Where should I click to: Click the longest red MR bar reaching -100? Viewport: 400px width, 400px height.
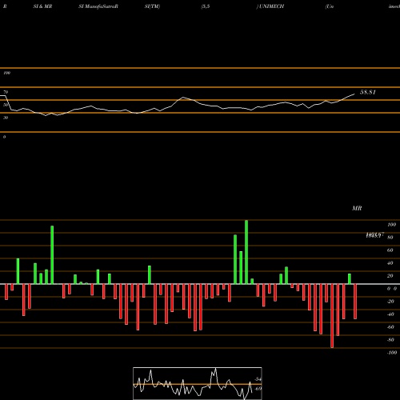click(332, 316)
